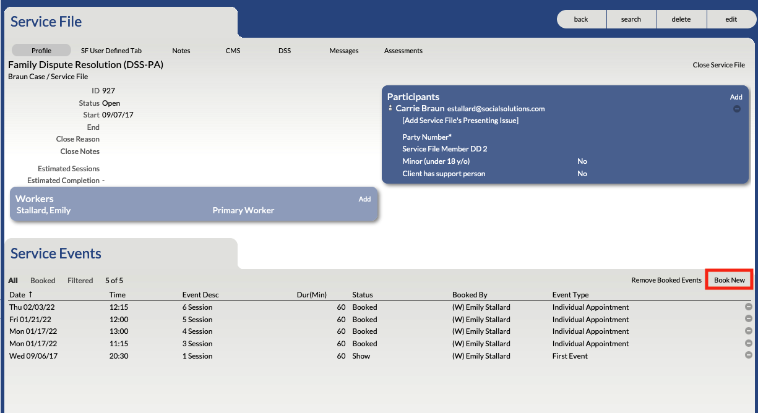Add a participant to the service file

coord(736,97)
